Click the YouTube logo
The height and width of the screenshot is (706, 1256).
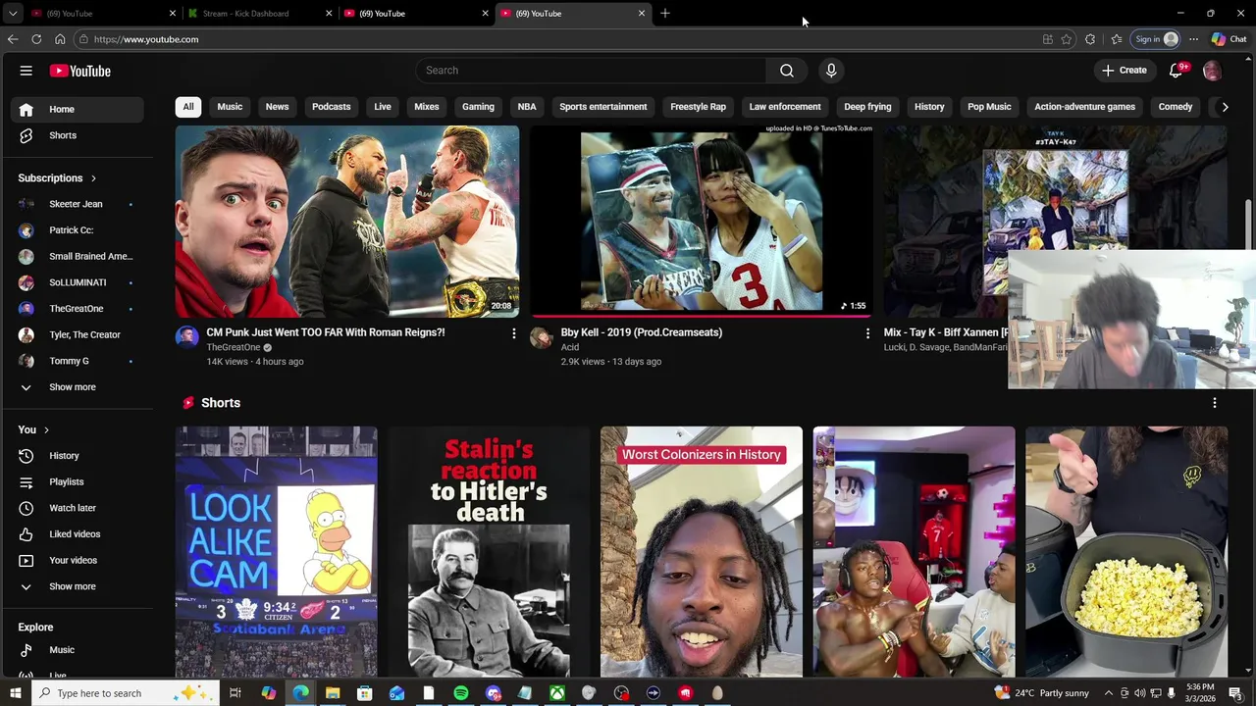[x=80, y=71]
